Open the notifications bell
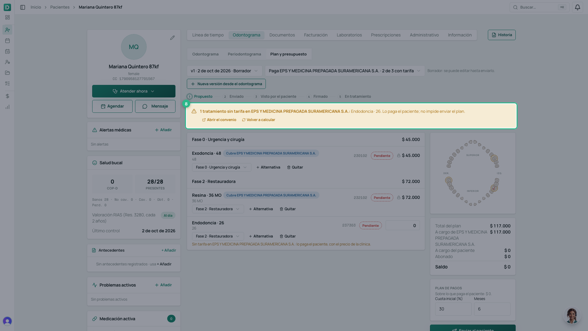Screen dimensions: 588x331 coord(577,7)
